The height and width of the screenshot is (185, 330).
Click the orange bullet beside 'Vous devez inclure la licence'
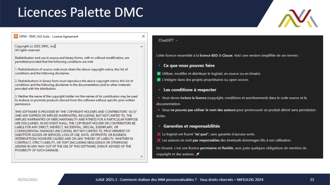(x=159, y=98)
